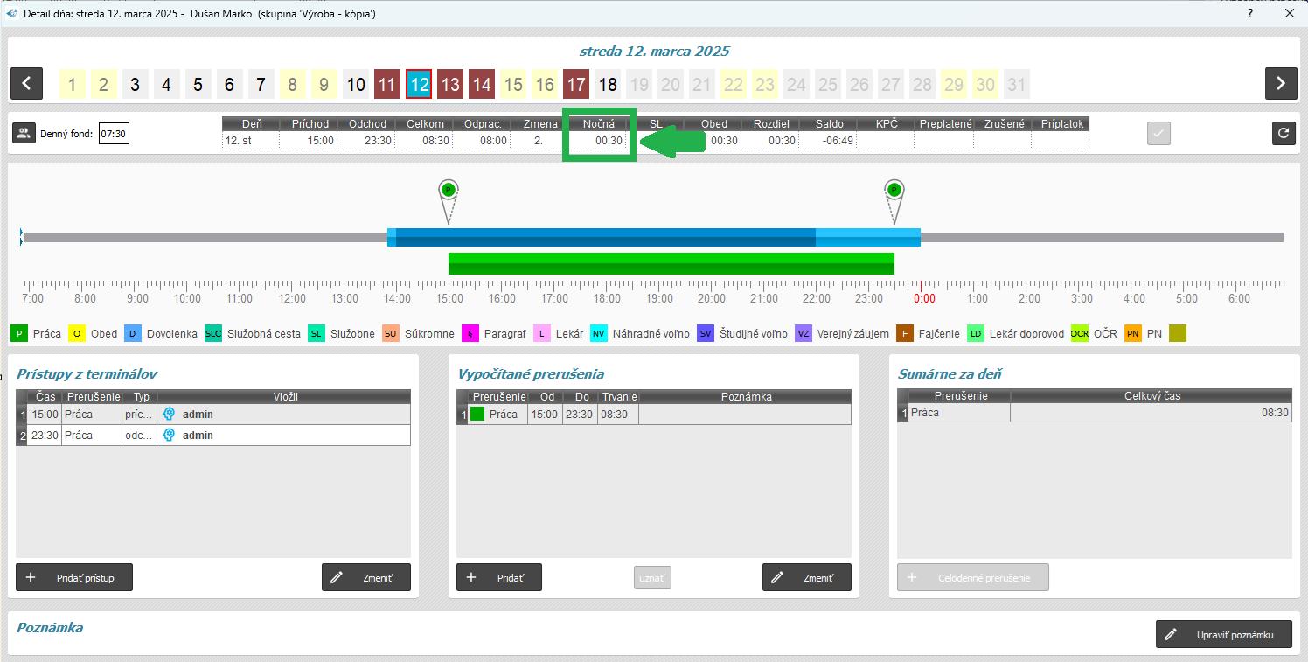
Task: Select day 17 in the calendar strip
Action: pos(576,85)
